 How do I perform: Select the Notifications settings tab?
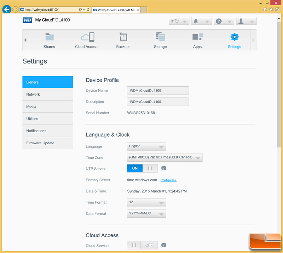pyautogui.click(x=48, y=131)
